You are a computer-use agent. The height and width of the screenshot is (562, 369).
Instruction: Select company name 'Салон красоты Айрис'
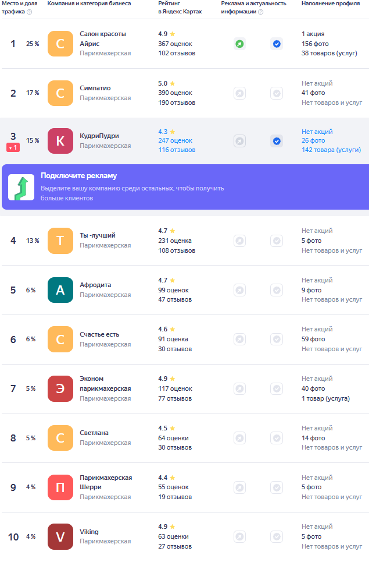[103, 38]
